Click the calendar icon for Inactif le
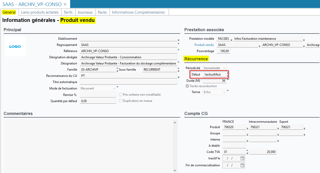This screenshot has width=320, height=173. (242, 158)
